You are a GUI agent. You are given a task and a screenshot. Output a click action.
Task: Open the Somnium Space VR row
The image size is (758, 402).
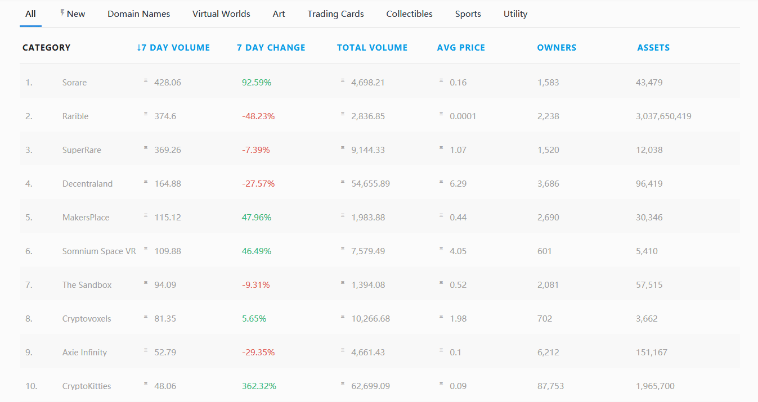pyautogui.click(x=380, y=251)
